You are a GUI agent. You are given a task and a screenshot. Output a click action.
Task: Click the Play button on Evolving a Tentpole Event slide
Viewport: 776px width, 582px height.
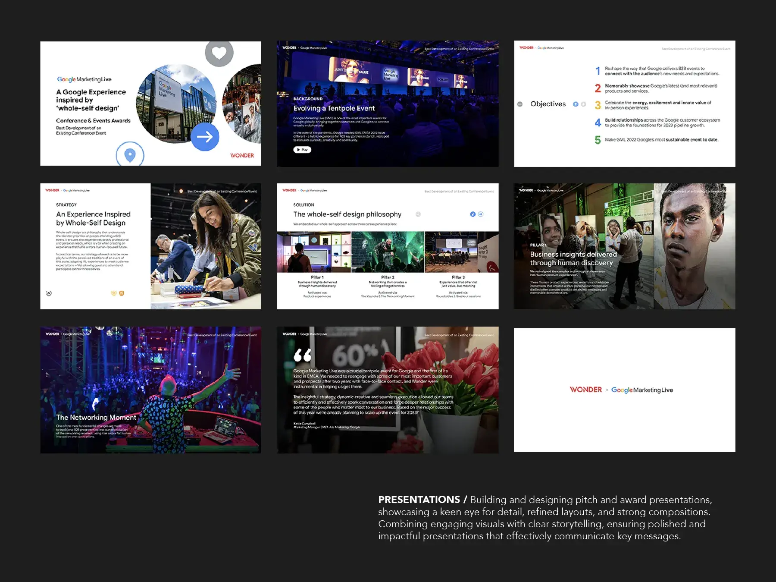(x=302, y=150)
